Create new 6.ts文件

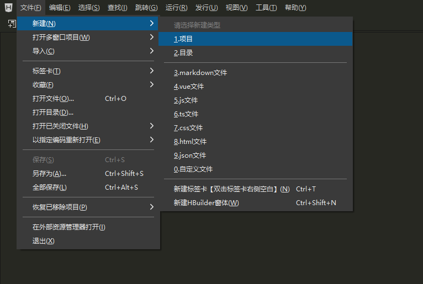coord(256,114)
